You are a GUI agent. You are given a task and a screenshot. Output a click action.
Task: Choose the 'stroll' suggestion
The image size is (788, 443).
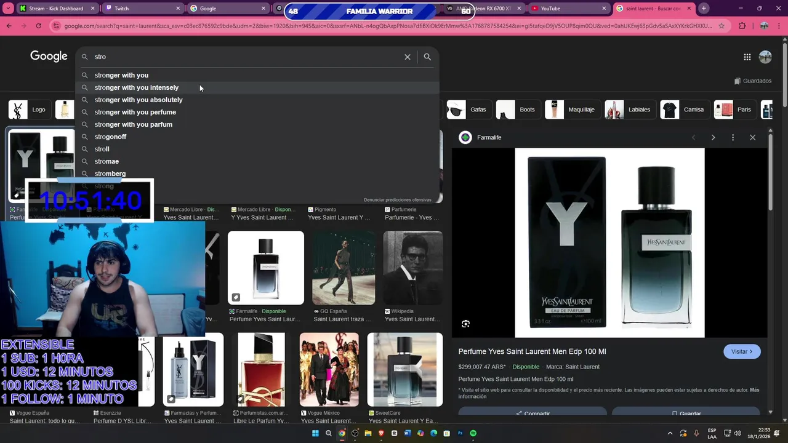[257, 149]
